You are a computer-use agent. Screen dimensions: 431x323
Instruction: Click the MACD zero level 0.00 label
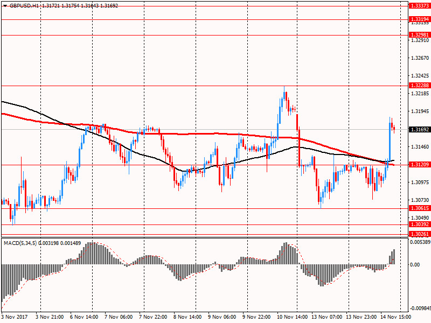[415, 265]
